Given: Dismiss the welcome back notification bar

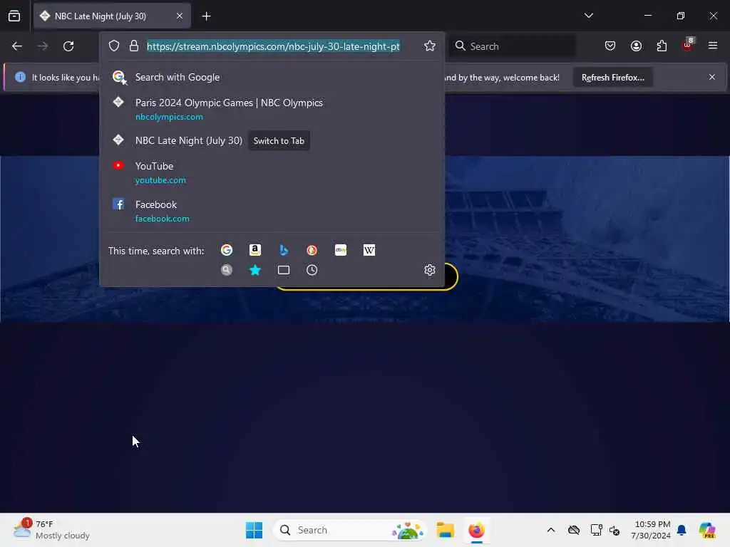Looking at the screenshot, I should click(x=712, y=77).
